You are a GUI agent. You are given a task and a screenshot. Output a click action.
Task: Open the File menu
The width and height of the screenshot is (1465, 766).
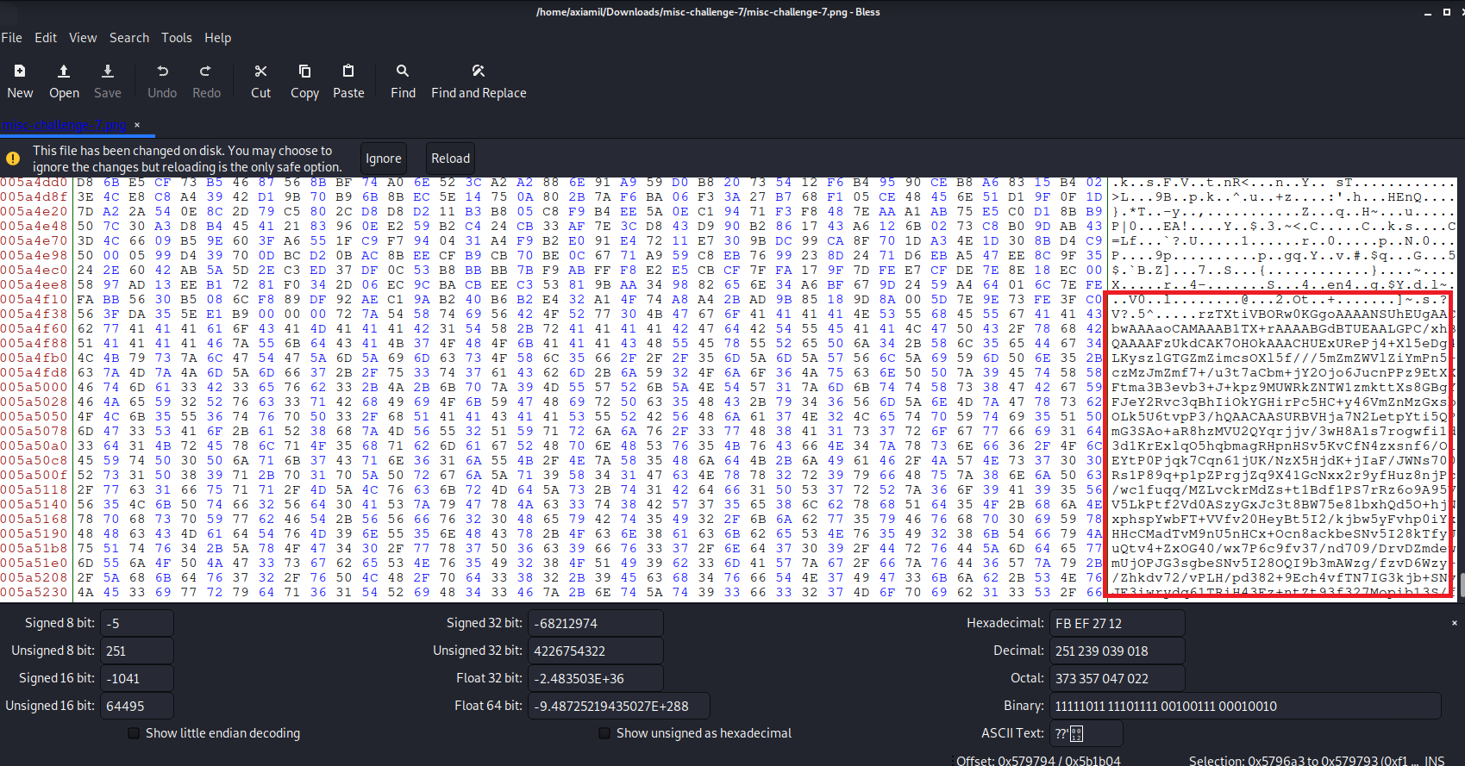click(x=12, y=38)
